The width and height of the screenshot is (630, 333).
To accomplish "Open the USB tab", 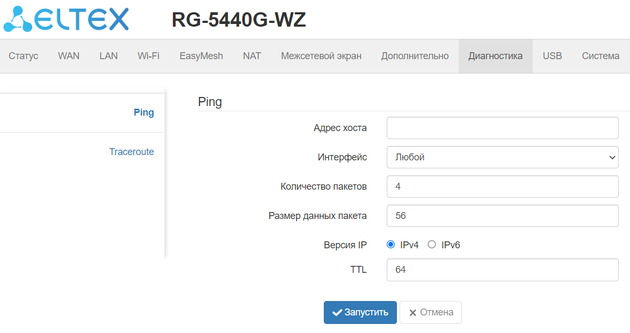I will pyautogui.click(x=552, y=56).
